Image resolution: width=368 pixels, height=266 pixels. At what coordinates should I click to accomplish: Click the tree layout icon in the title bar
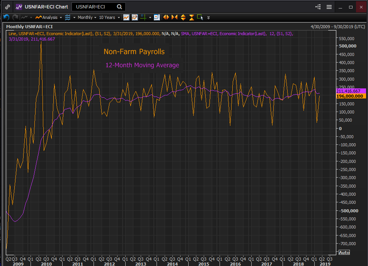(x=318, y=7)
